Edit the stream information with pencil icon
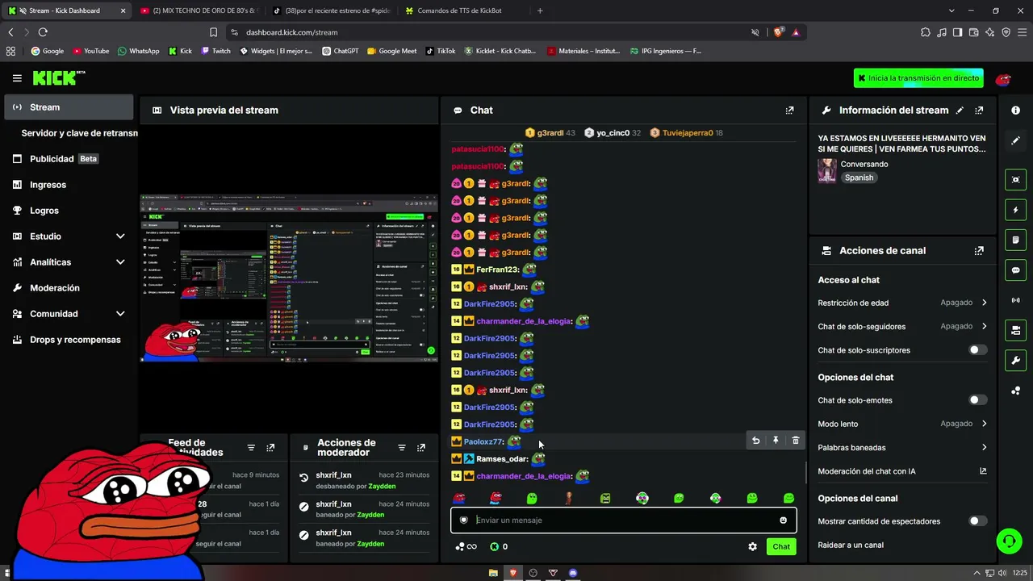Image resolution: width=1033 pixels, height=581 pixels. pos(960,110)
